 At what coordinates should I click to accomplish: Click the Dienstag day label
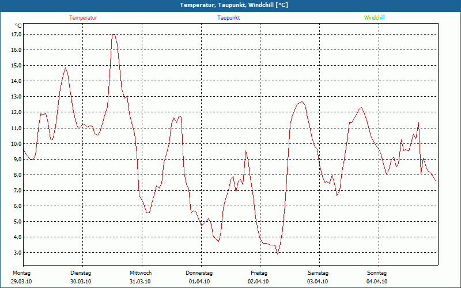[x=81, y=273]
